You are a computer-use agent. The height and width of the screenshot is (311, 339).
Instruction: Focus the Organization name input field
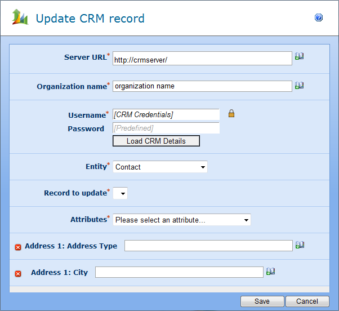[202, 86]
